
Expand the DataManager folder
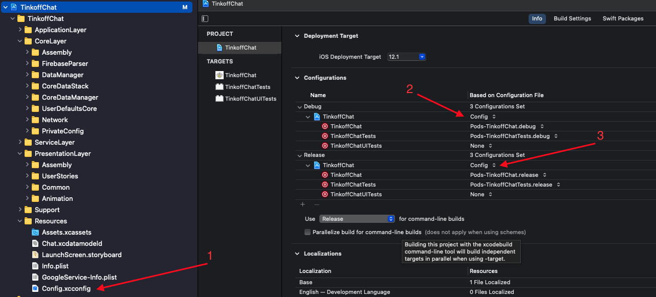27,75
